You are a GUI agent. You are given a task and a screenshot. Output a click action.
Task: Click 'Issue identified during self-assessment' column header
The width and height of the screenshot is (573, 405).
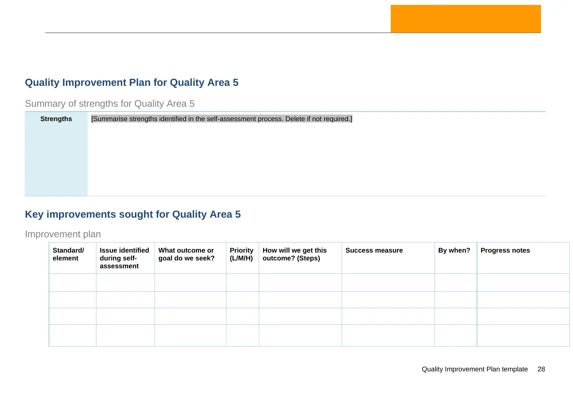[x=125, y=258]
